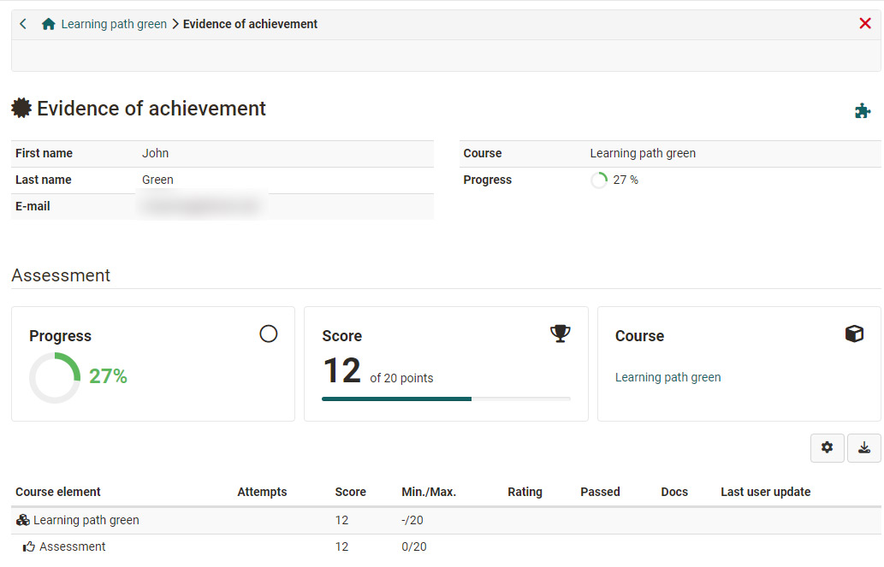
Task: Click the blurred E-mail field value
Action: pyautogui.click(x=201, y=206)
